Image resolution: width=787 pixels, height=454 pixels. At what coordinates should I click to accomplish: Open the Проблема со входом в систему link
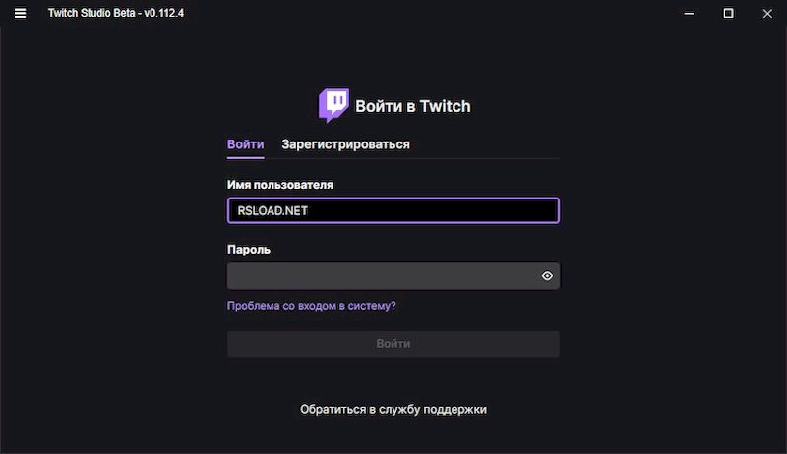click(311, 306)
